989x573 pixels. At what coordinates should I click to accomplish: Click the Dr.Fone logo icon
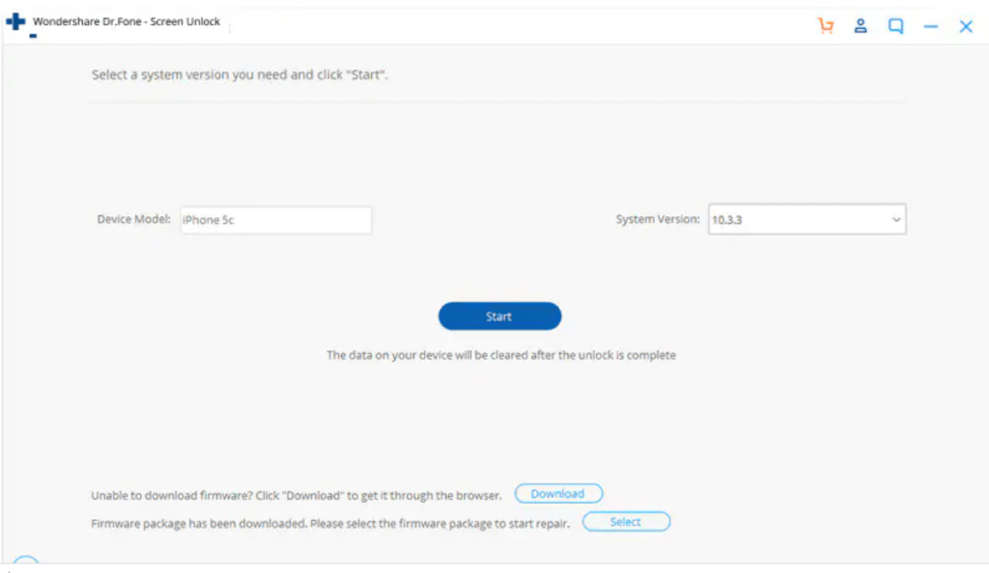click(x=15, y=21)
